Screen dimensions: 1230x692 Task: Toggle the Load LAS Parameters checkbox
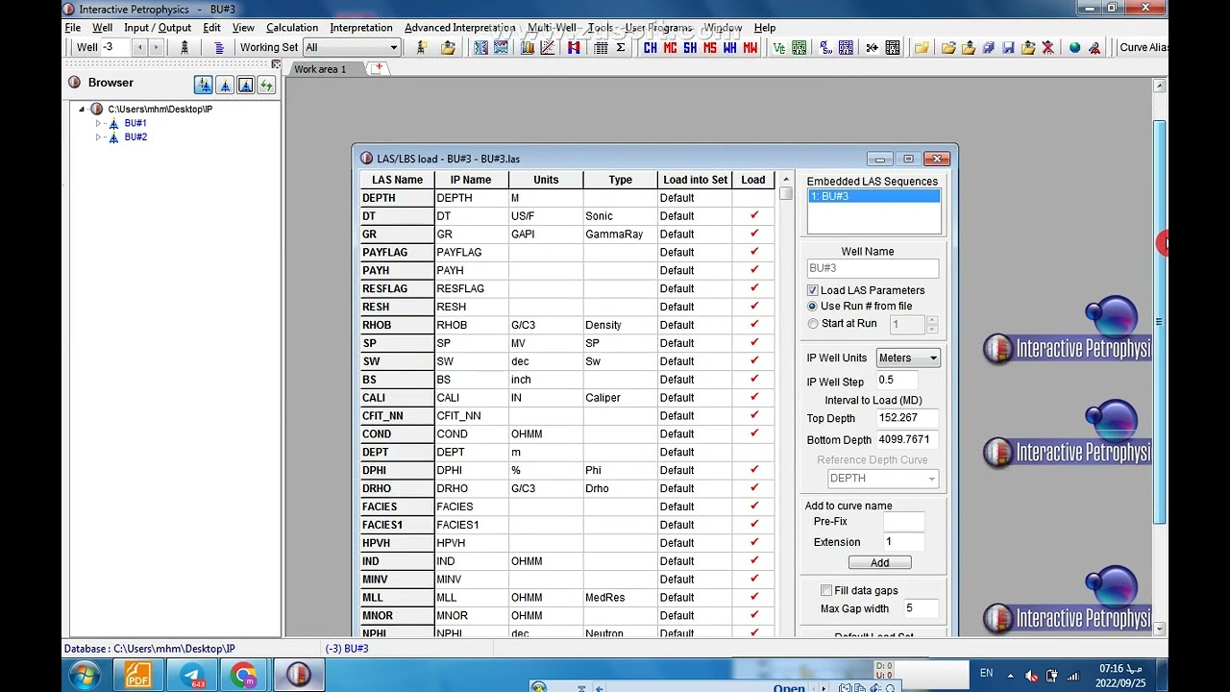pyautogui.click(x=813, y=290)
